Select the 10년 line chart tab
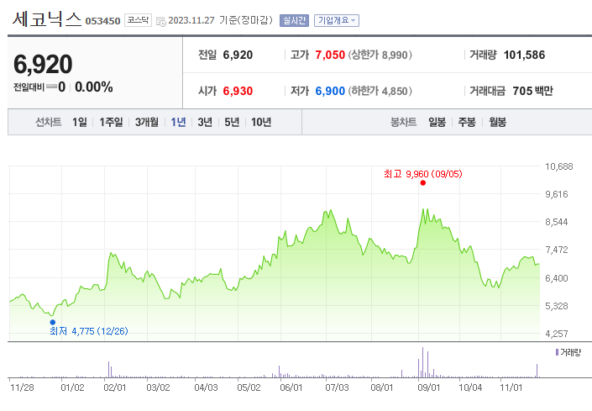 (x=261, y=122)
